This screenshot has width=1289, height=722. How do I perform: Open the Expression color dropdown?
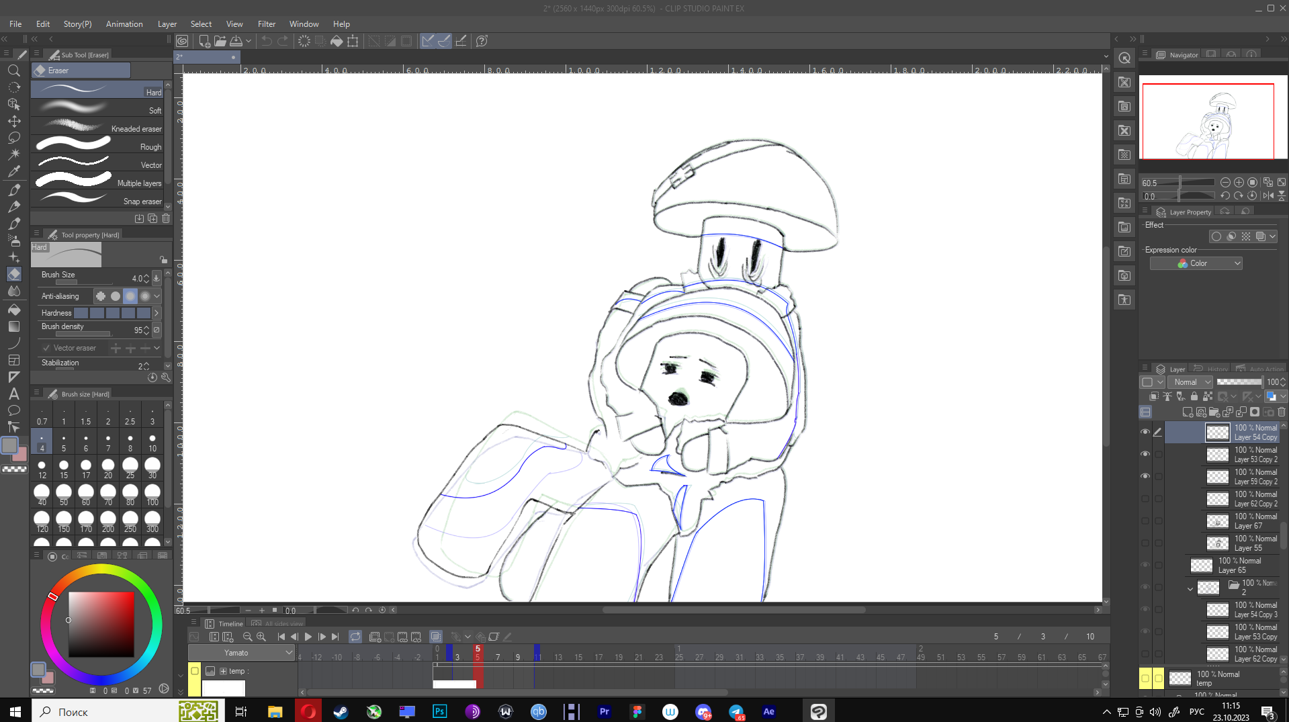click(1196, 263)
